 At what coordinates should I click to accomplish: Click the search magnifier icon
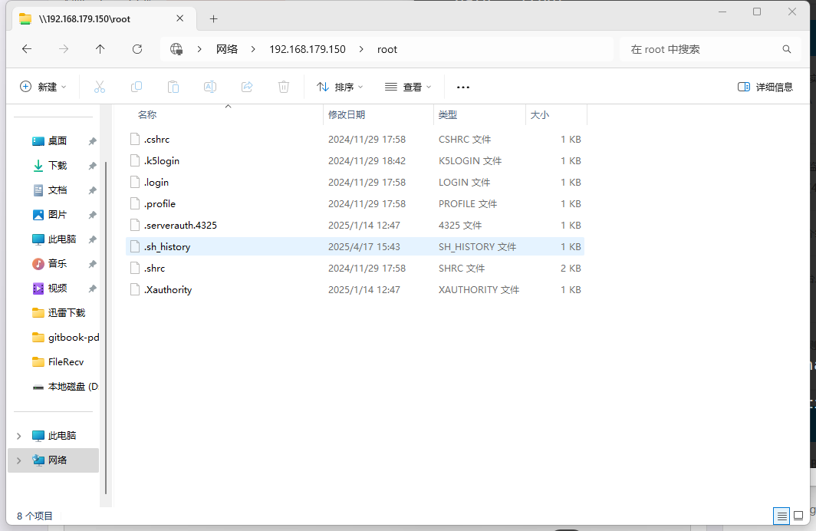[x=786, y=49]
